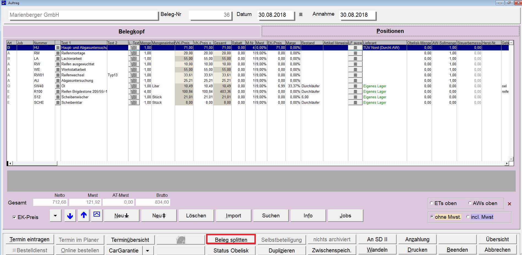The height and width of the screenshot is (255, 522).
Task: Click the Annahme date field
Action: point(357,15)
